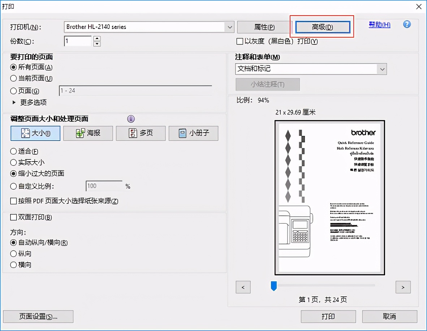
Task: Select the 小册子 (Booklet) print icon
Action: coord(193,133)
